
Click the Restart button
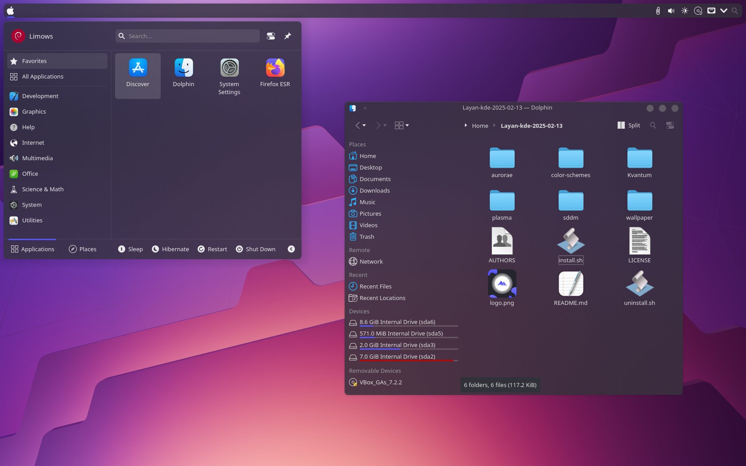coord(212,249)
